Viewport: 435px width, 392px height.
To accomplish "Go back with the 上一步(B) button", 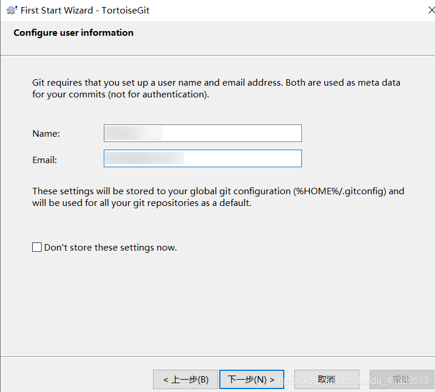I will point(185,379).
